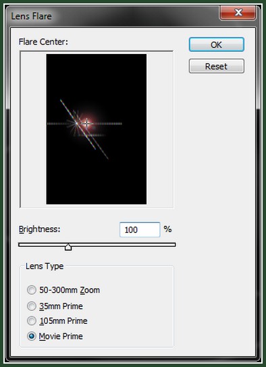This screenshot has height=367, width=266.
Task: Click the Flare Center label
Action: (43, 42)
